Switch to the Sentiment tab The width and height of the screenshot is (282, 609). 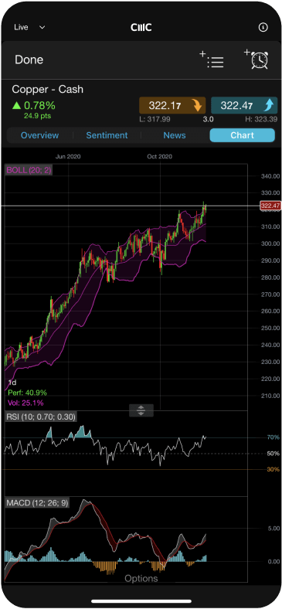coord(107,135)
